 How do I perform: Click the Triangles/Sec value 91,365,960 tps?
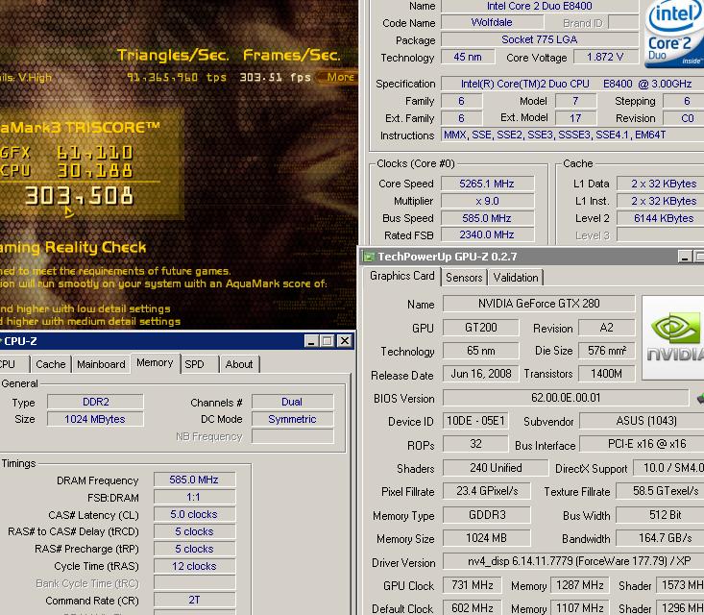click(x=177, y=77)
